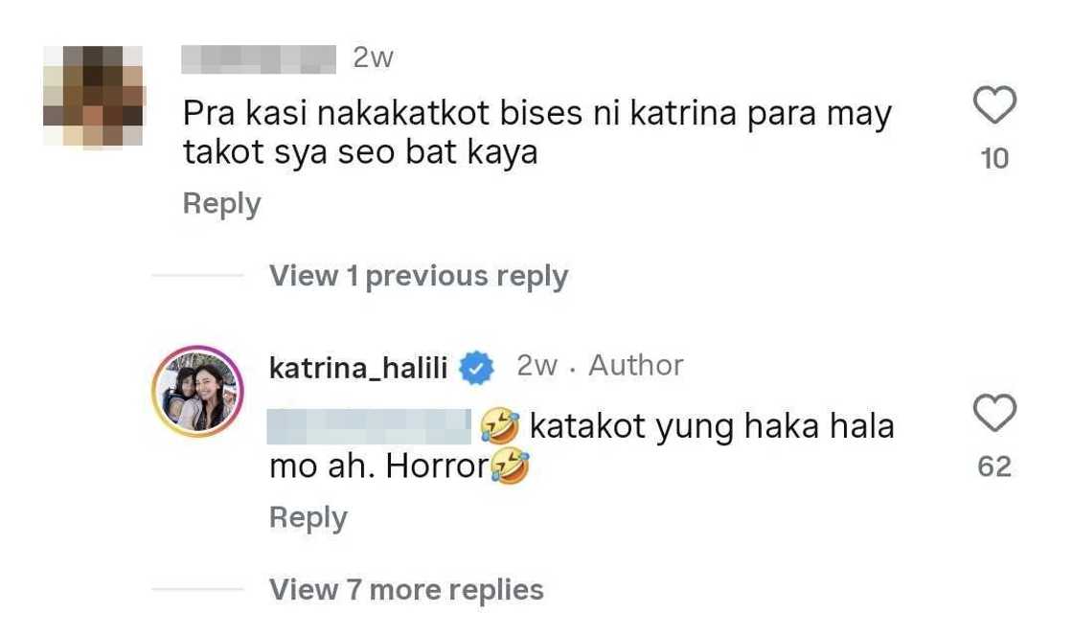Image resolution: width=1073 pixels, height=636 pixels.
Task: Expand 'View 7 more replies'
Action: (406, 589)
